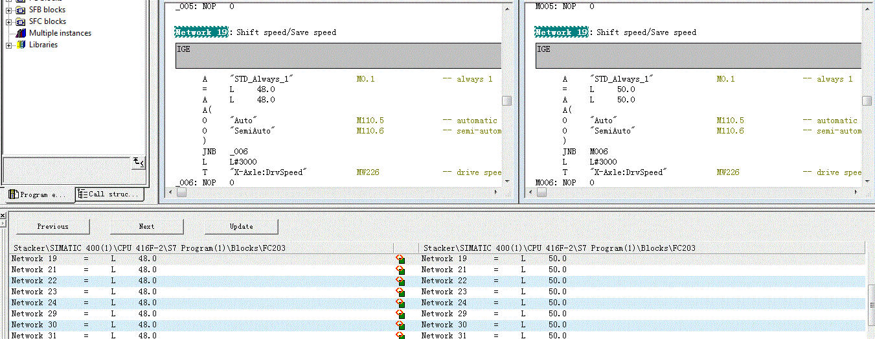Select the Network 22 row with value 48.0
The width and height of the screenshot is (875, 339).
click(x=202, y=281)
